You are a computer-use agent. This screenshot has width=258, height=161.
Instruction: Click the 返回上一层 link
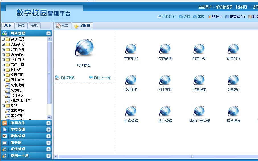102,78
